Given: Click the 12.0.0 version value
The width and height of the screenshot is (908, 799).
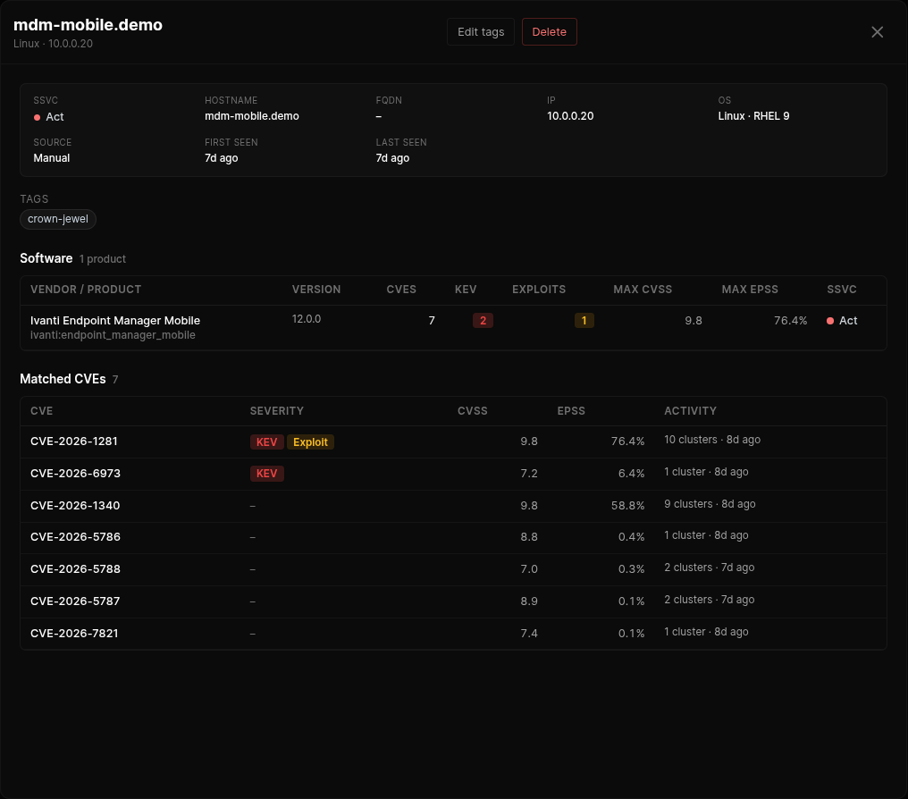Looking at the screenshot, I should point(307,319).
